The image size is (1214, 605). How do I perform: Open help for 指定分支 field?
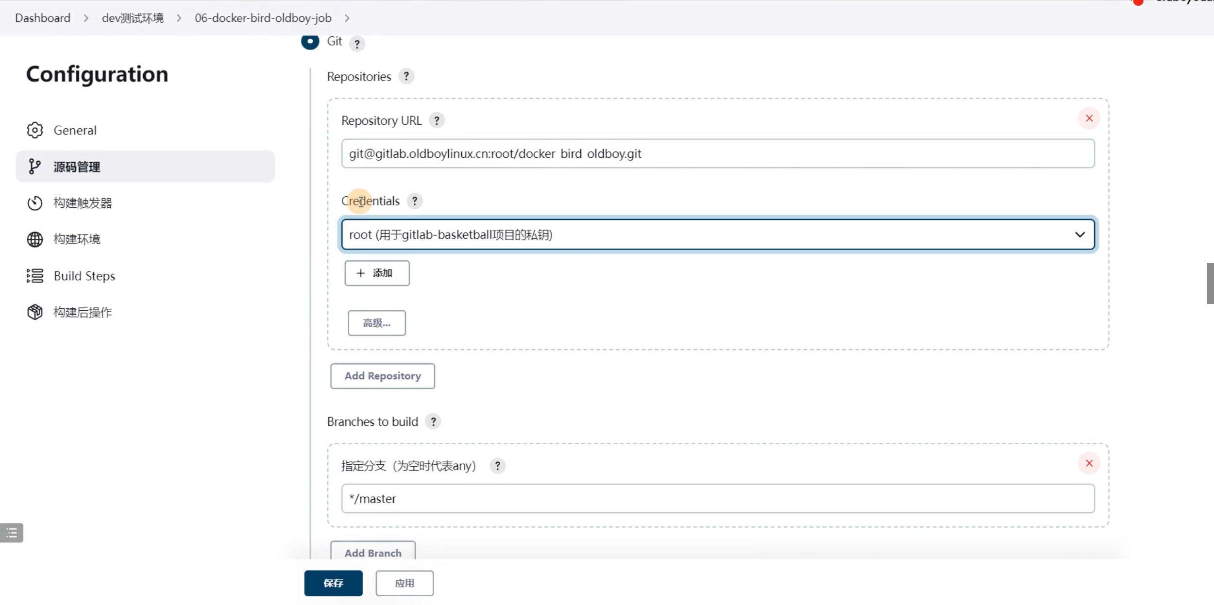point(497,466)
